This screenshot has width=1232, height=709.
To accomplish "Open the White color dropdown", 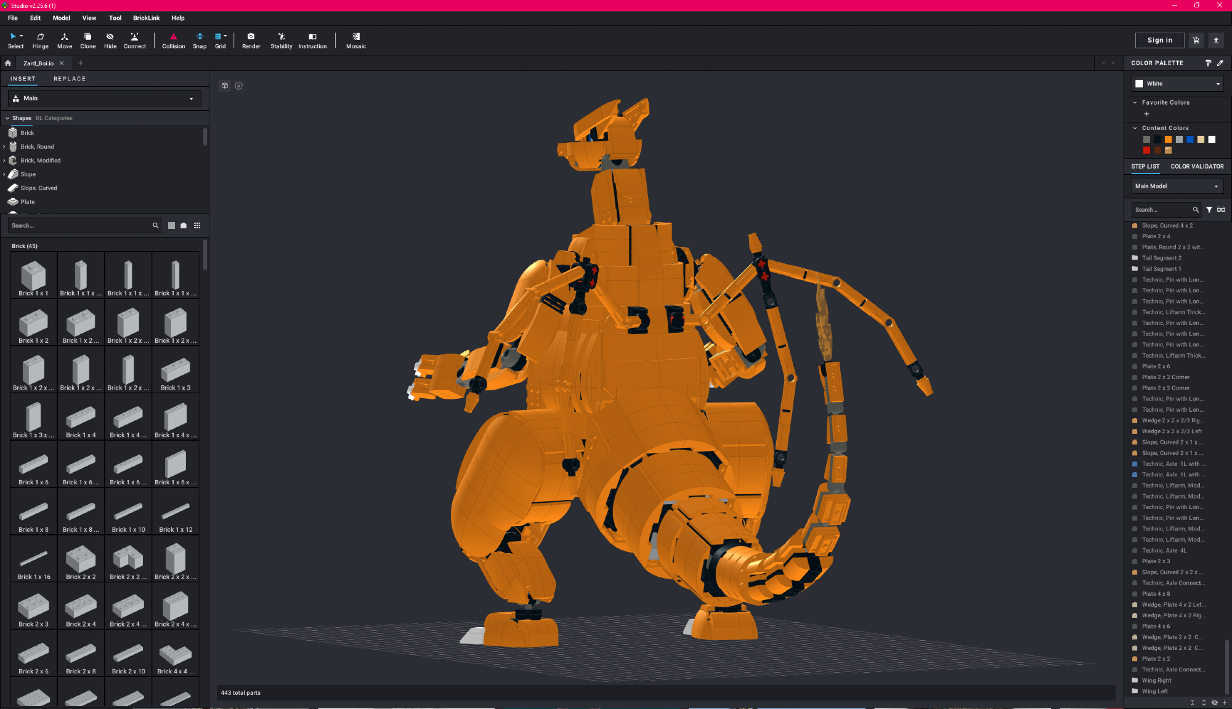I will point(1177,84).
